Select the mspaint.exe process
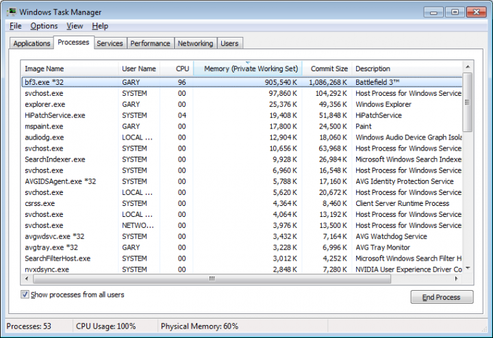 (242, 127)
